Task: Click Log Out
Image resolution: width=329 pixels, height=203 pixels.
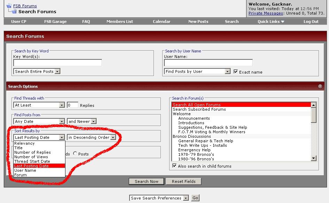Action: click(311, 22)
